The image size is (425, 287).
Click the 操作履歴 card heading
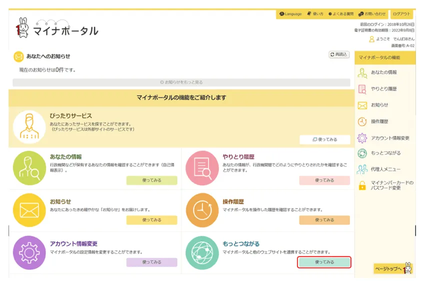[233, 201]
